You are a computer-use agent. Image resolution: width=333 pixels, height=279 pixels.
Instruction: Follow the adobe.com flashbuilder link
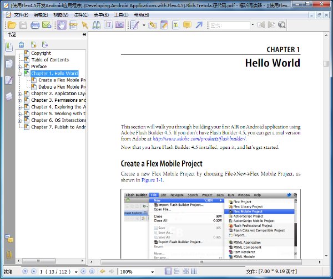coord(199,139)
